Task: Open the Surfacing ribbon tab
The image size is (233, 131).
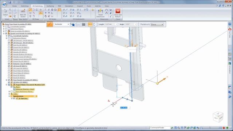Action: point(50,6)
